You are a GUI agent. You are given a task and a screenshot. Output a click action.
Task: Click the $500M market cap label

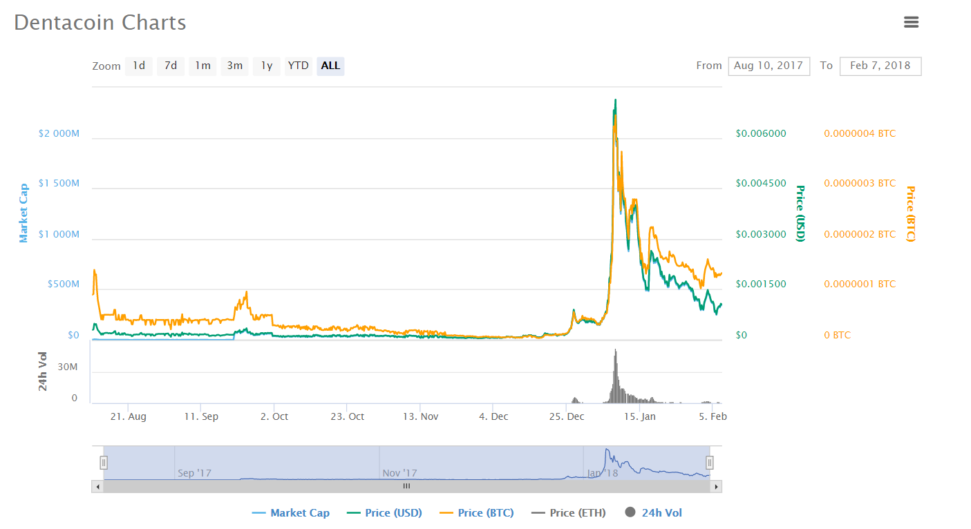coord(63,285)
